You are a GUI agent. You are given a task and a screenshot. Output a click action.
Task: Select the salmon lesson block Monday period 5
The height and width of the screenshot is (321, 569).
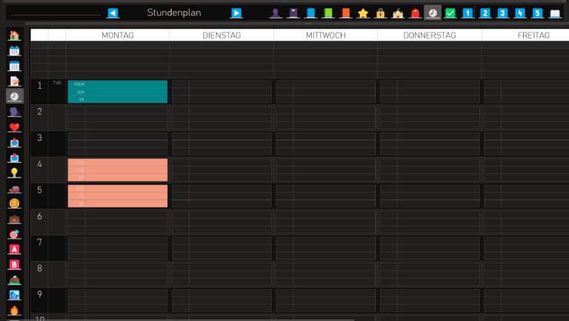(118, 196)
